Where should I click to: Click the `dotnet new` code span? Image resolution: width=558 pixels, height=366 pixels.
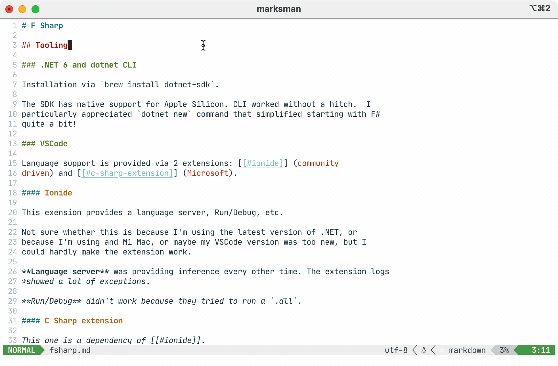164,114
